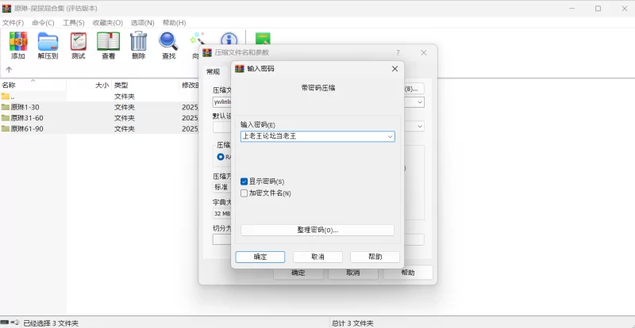Select the parent ".." folder icon
This screenshot has width=635, height=328.
[x=5, y=96]
